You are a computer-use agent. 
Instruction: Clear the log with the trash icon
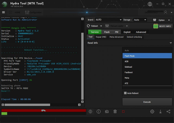tap(115, 112)
